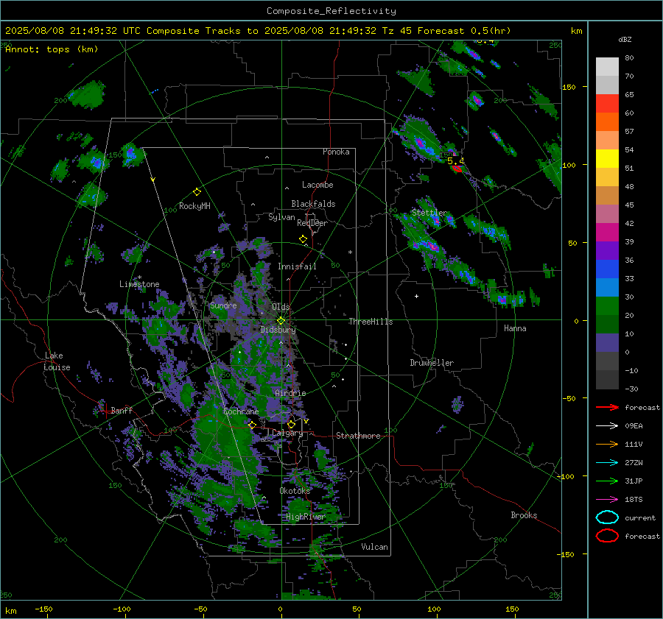
Task: Click the Drumheller town label
Action: pyautogui.click(x=432, y=363)
